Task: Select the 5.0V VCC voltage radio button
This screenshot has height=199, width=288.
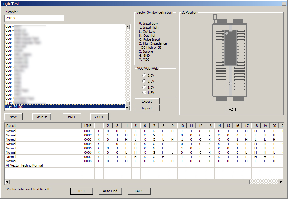Action: [x=144, y=75]
